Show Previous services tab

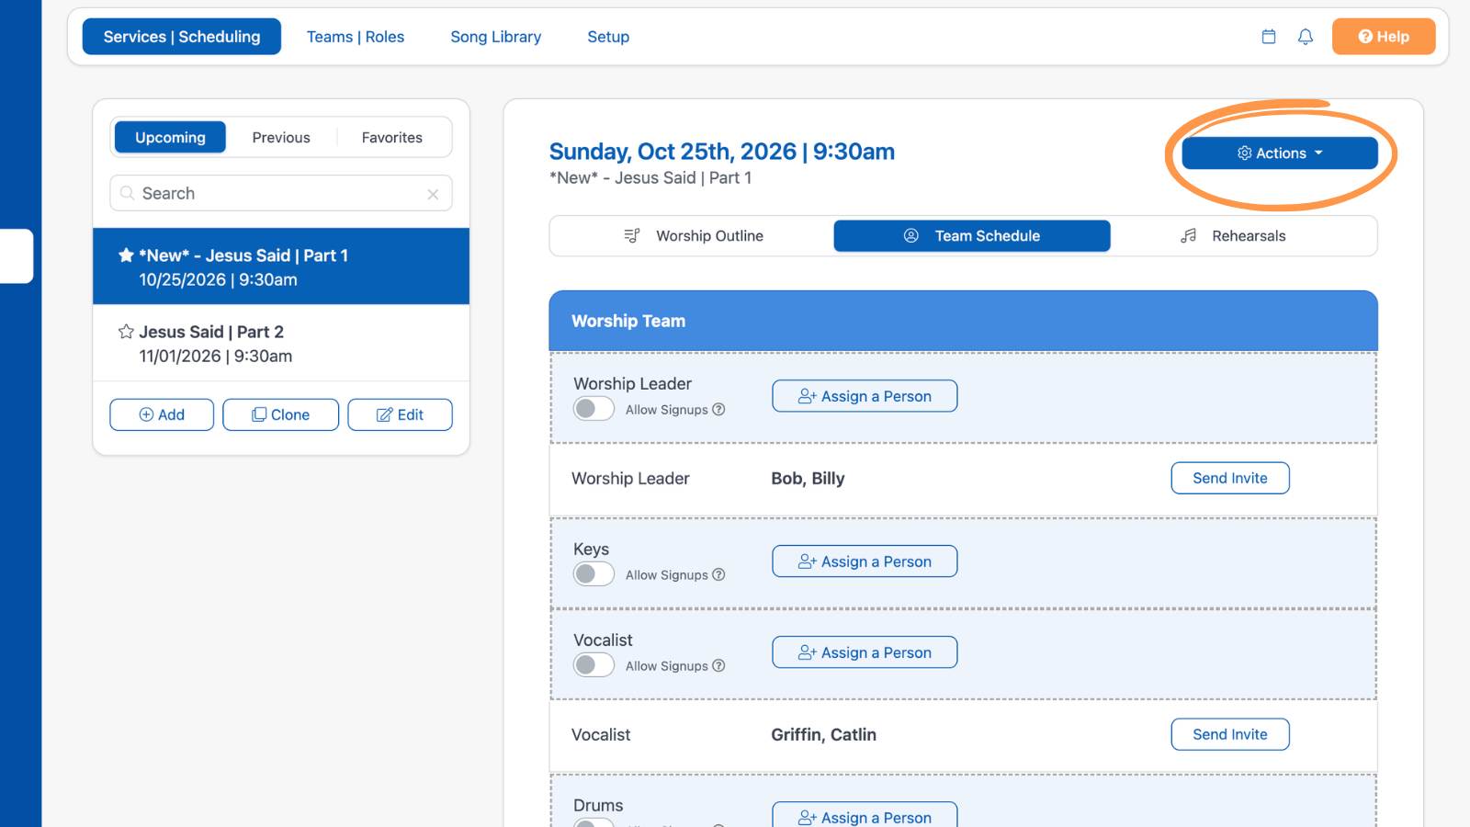click(x=281, y=138)
